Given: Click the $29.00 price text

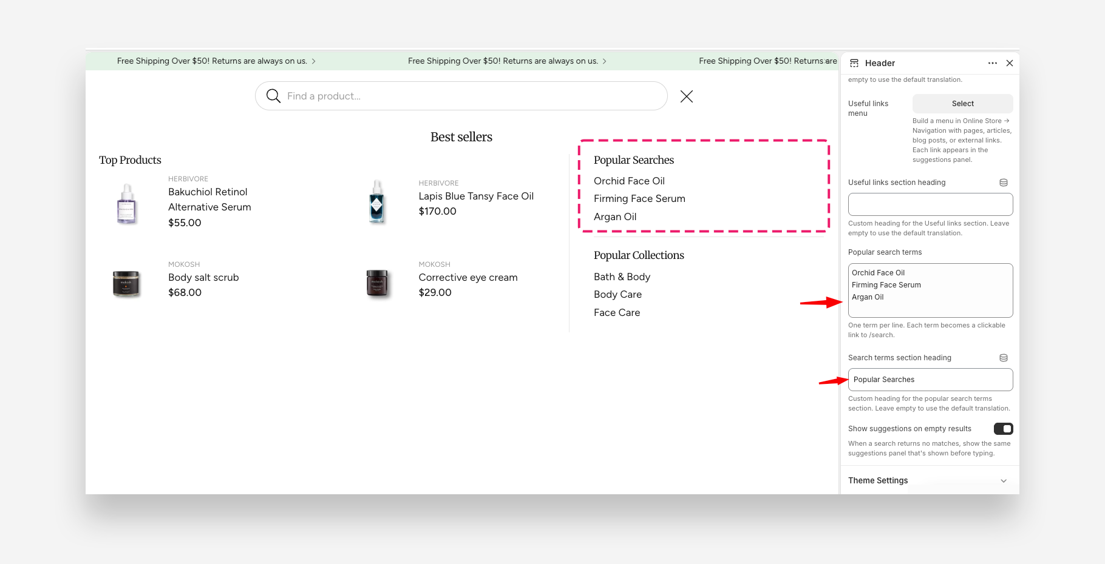Looking at the screenshot, I should [x=435, y=292].
